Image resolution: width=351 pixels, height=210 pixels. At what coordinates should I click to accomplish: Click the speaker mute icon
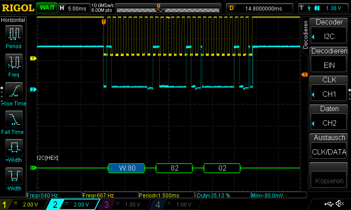pos(340,204)
